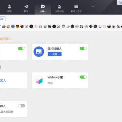
Task: Click the Wetool小蜜 title text
Action: click(x=55, y=77)
